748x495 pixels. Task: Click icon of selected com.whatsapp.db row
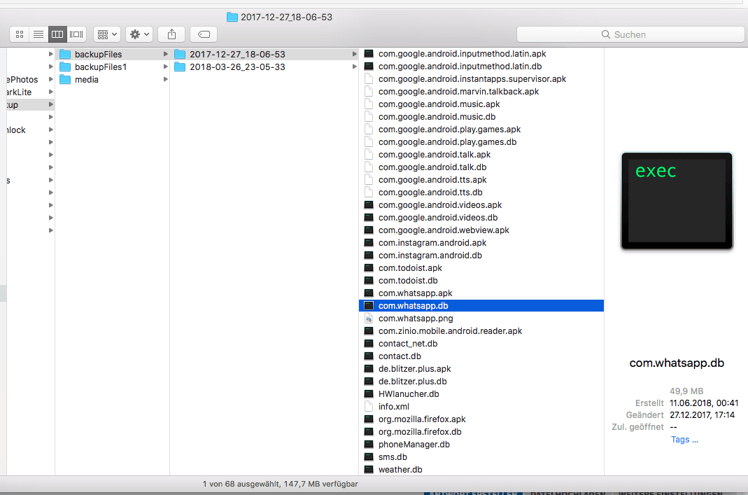369,305
